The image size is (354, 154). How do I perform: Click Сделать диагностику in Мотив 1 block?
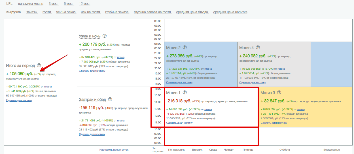179,123
